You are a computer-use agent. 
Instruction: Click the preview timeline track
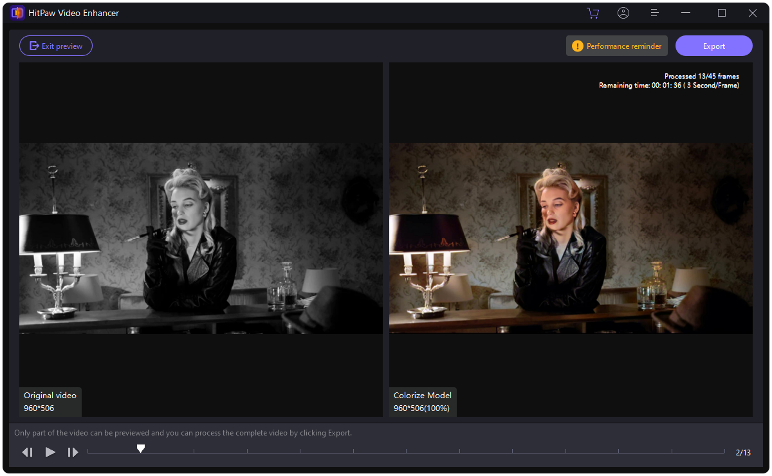[407, 452]
